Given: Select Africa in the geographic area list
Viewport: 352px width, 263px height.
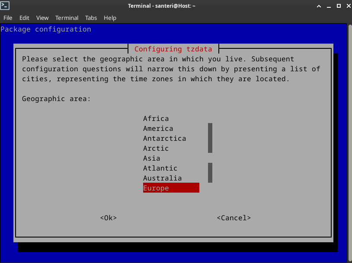Looking at the screenshot, I should [x=156, y=119].
